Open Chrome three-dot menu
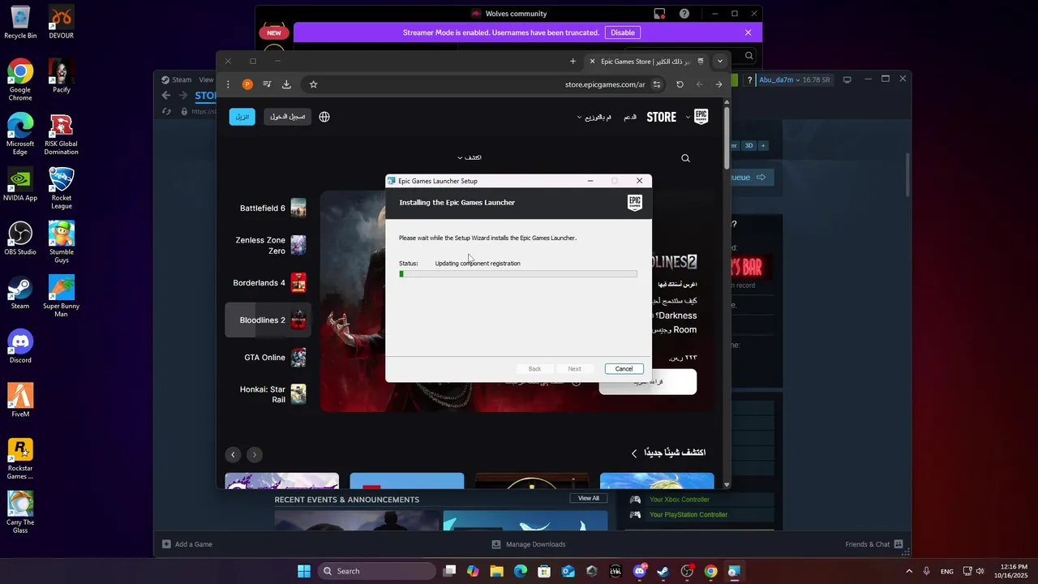The image size is (1038, 584). coord(228,84)
